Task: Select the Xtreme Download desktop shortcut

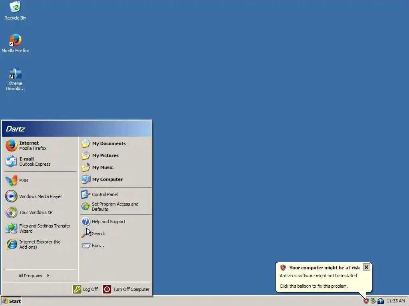Action: coord(16,79)
